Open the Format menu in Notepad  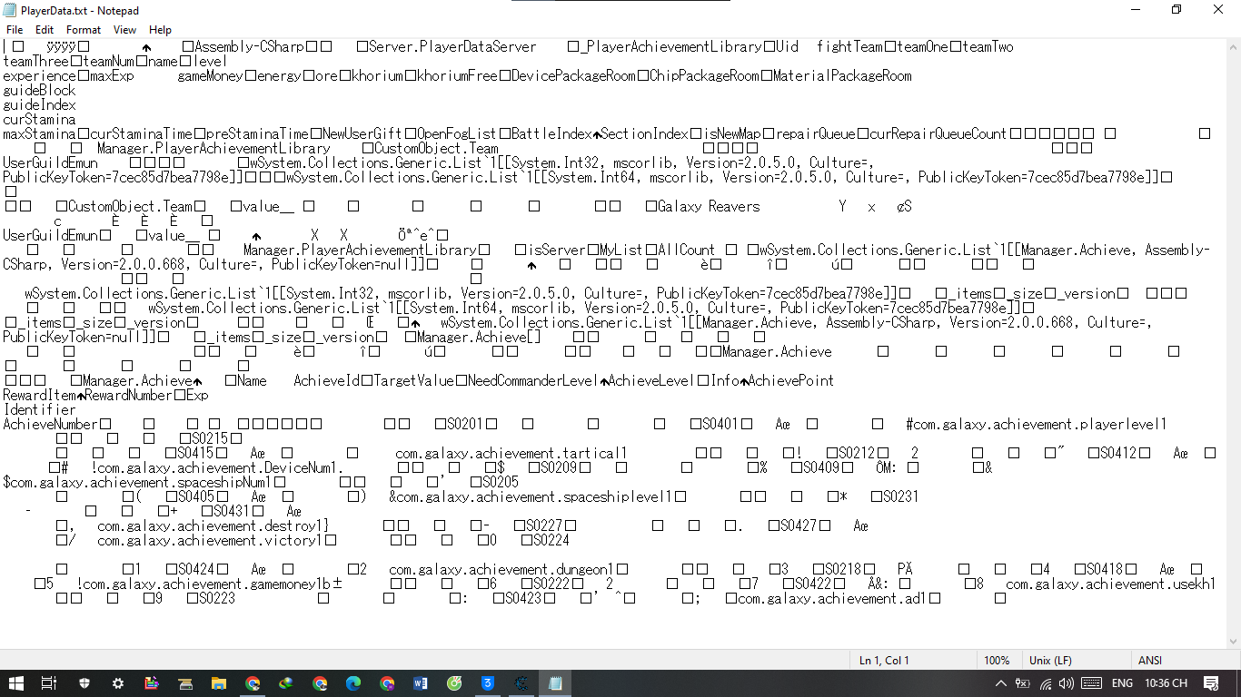[x=83, y=29]
